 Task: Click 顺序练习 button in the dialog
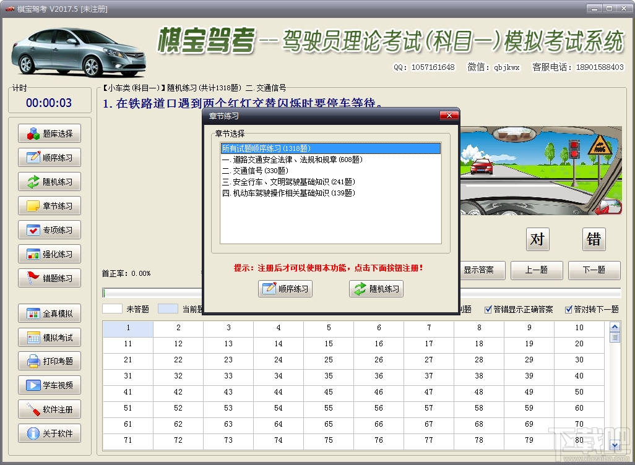(x=285, y=289)
